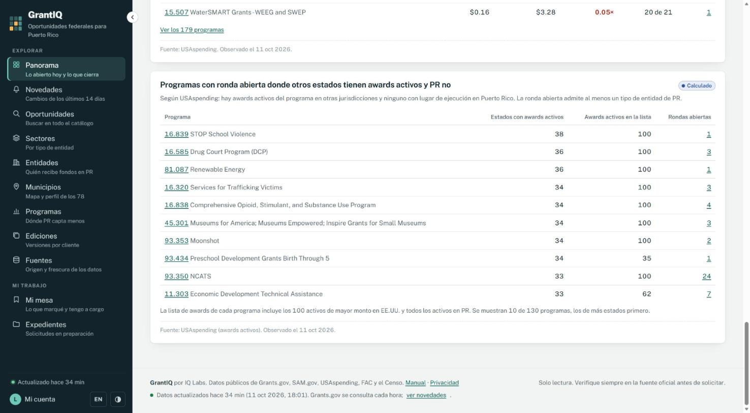This screenshot has width=750, height=413.
Task: Open program 45.301 Museums link
Action: (x=176, y=223)
